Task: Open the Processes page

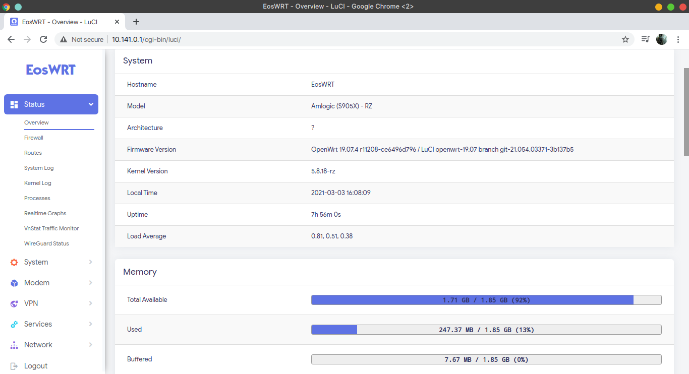Action: click(37, 198)
